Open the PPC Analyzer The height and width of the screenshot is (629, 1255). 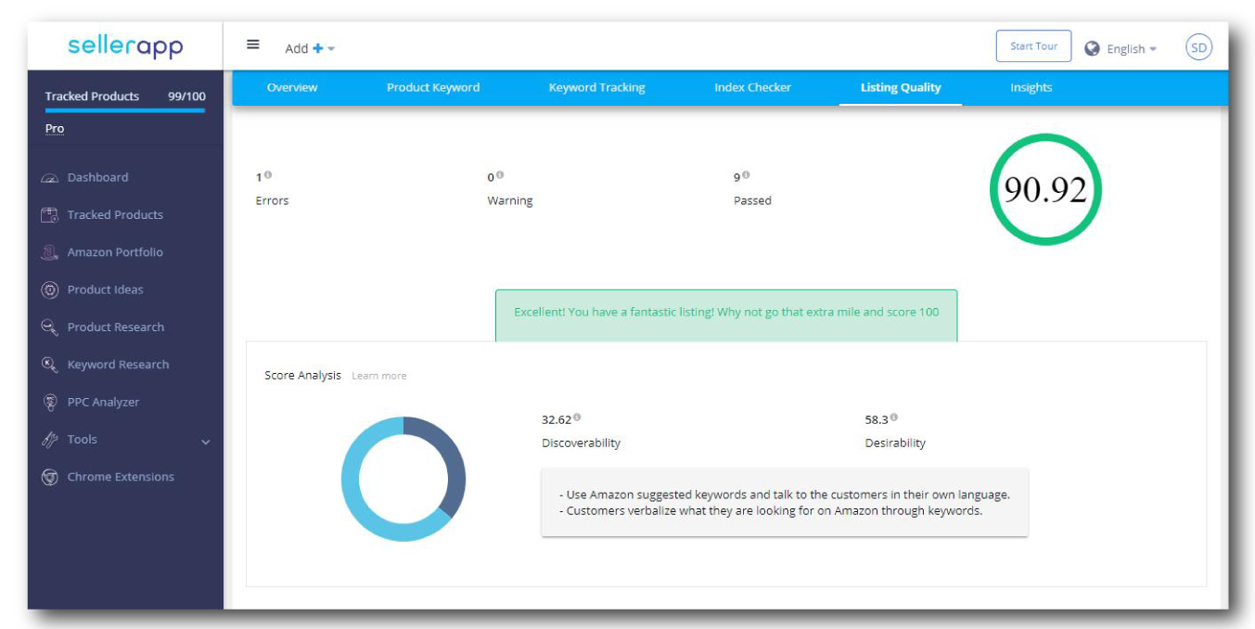point(104,402)
